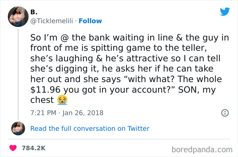Click the "Jan 26, 2018" date

coord(83,112)
